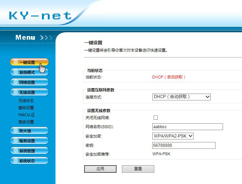Toggle the 关闭无线网络 checkbox

click(x=156, y=118)
